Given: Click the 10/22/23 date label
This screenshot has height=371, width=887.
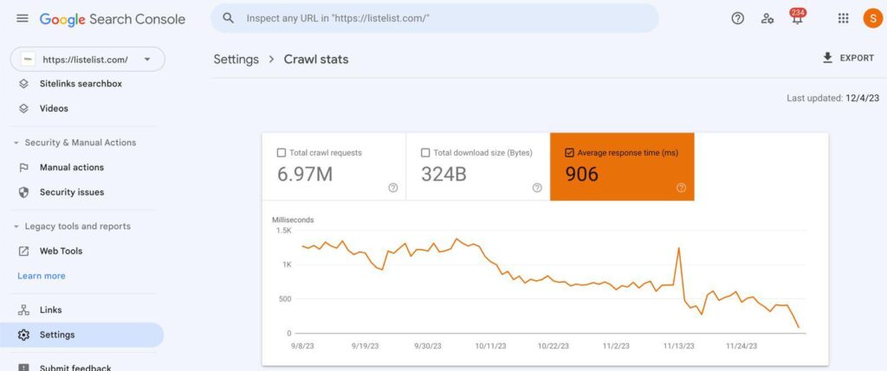Looking at the screenshot, I should click(x=554, y=346).
